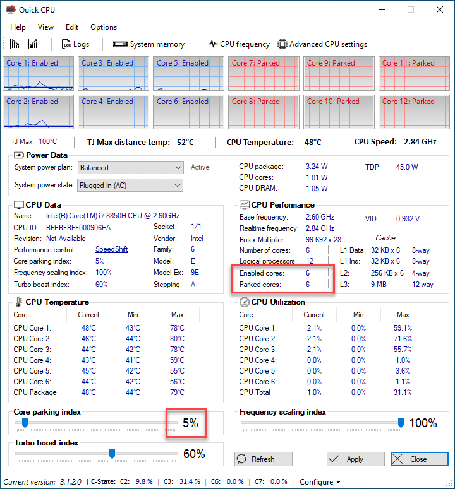Click the Quick CPU title bar icon
This screenshot has width=455, height=489.
click(11, 10)
